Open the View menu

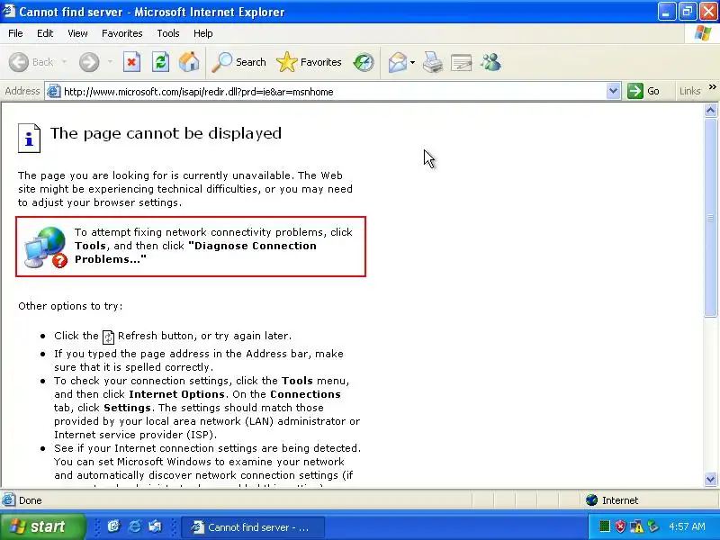click(77, 33)
